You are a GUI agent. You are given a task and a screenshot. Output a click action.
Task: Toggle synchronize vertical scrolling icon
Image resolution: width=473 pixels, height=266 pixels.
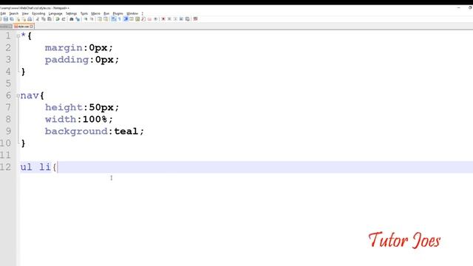[x=100, y=19]
